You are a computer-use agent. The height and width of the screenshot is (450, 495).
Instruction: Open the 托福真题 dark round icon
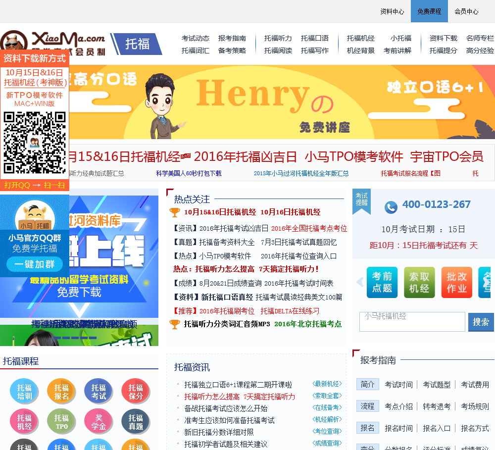pyautogui.click(x=136, y=422)
